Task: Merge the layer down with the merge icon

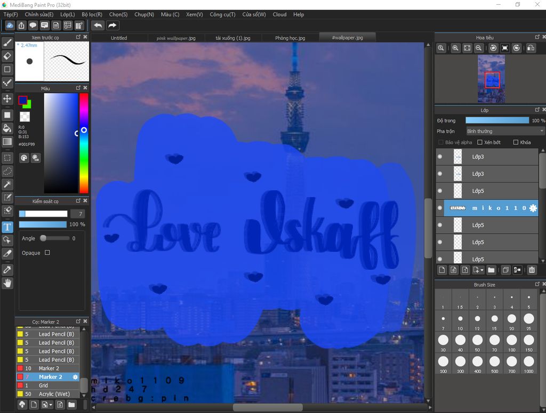Action: click(x=517, y=270)
